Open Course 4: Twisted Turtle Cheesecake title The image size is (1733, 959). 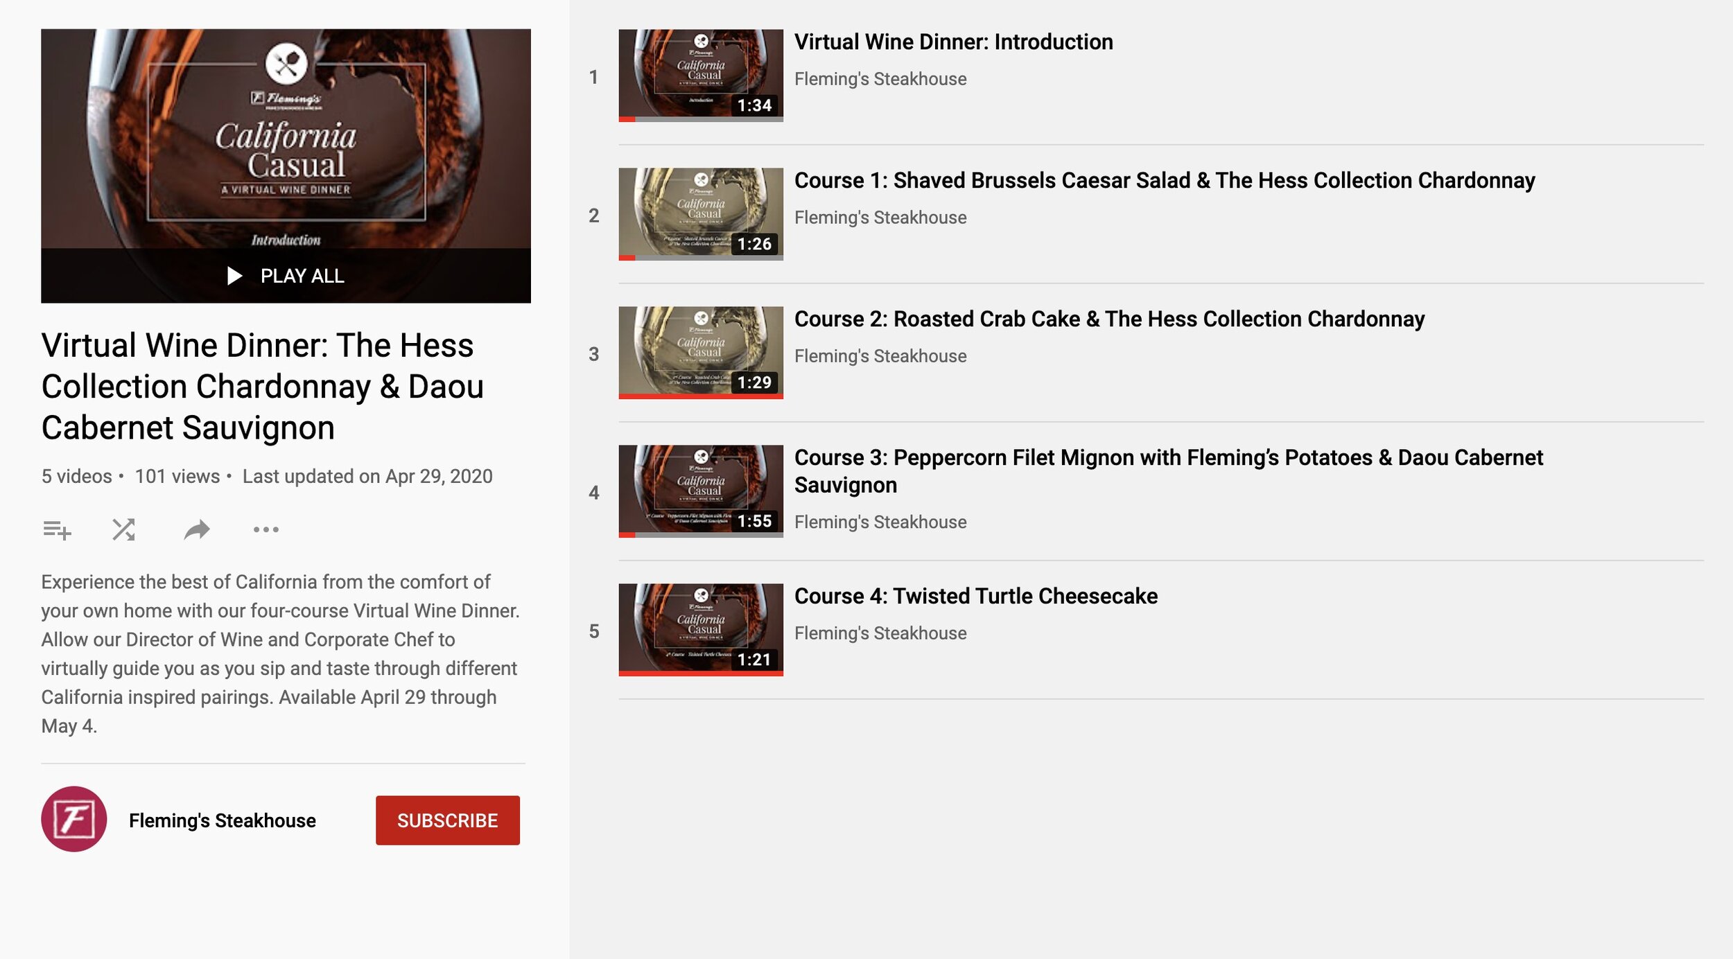coord(976,597)
